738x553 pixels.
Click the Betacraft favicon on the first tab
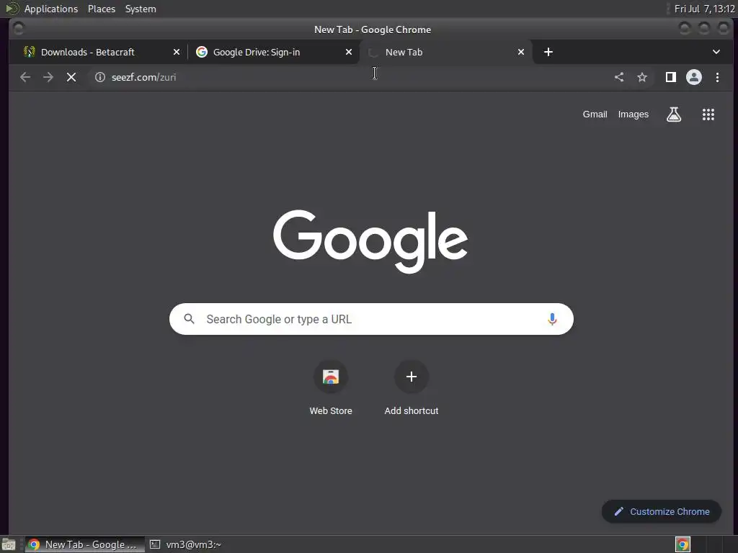click(x=29, y=52)
